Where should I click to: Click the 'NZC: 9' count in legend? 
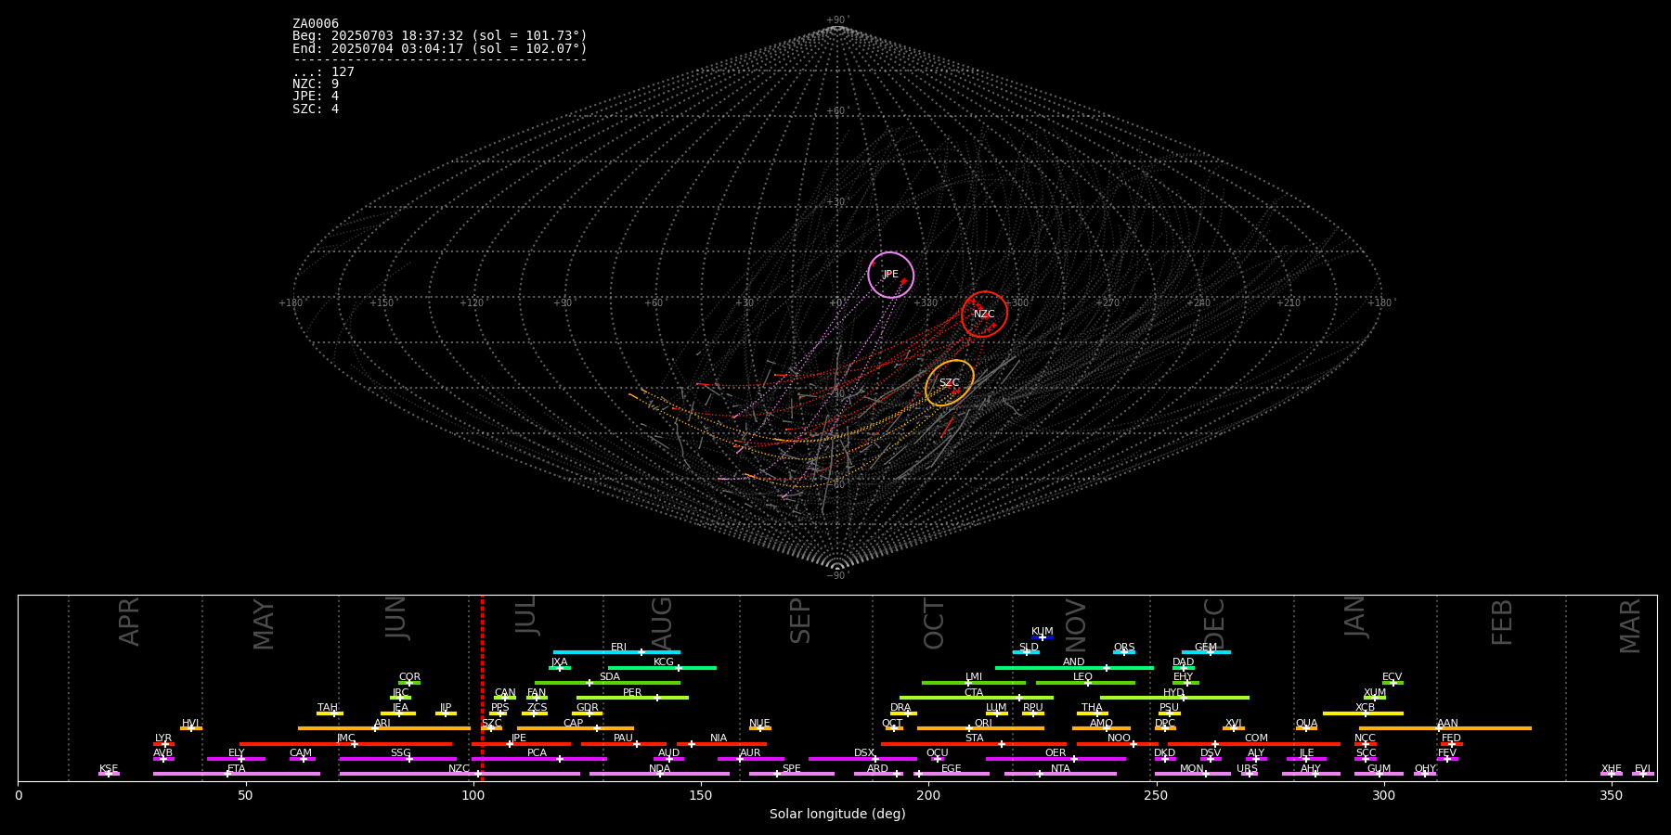(316, 83)
